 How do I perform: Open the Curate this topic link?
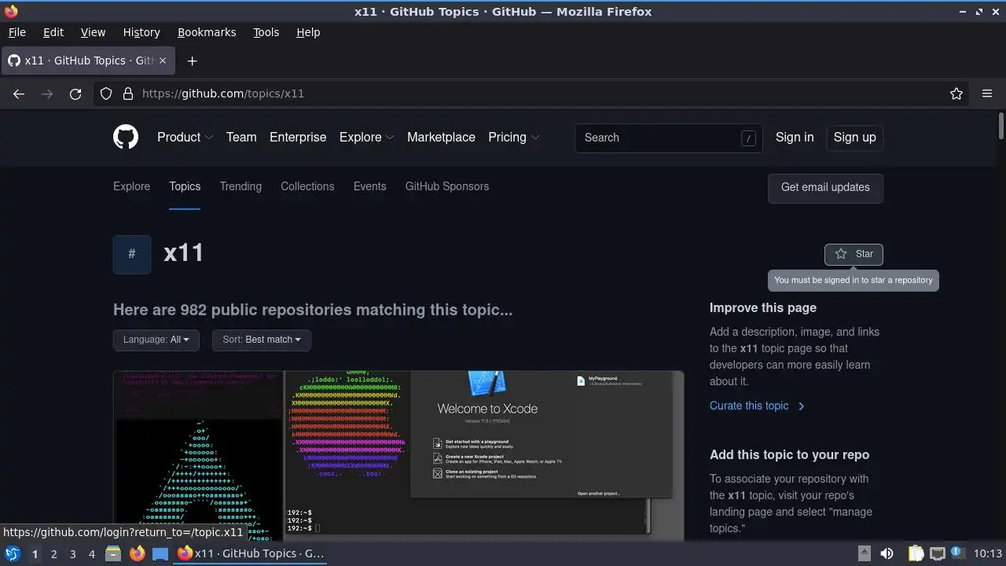coord(757,406)
